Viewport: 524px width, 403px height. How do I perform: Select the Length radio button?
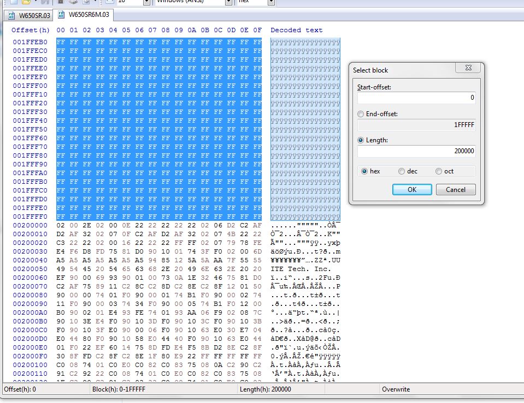point(361,140)
